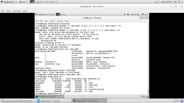This screenshot has height=103, width=184.
Task: Click the host volume speaker icon
Action: [x=175, y=2]
